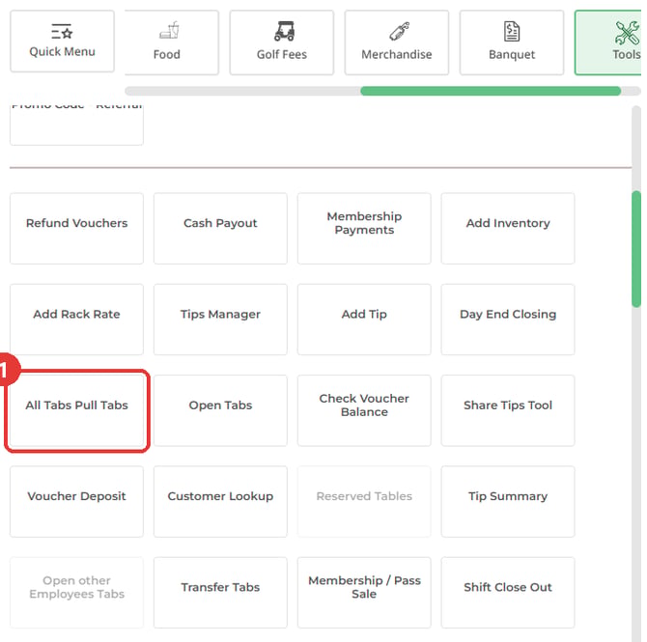This screenshot has width=647, height=642.
Task: Open Cash Payout tool
Action: pos(220,229)
